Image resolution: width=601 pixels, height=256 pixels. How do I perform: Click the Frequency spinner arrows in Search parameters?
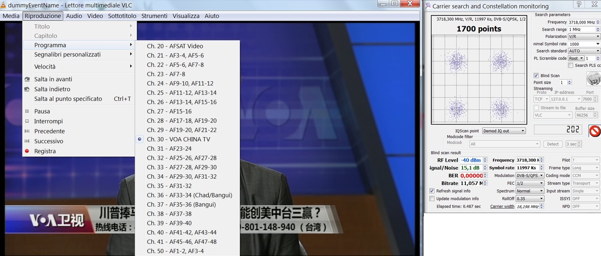(x=598, y=22)
